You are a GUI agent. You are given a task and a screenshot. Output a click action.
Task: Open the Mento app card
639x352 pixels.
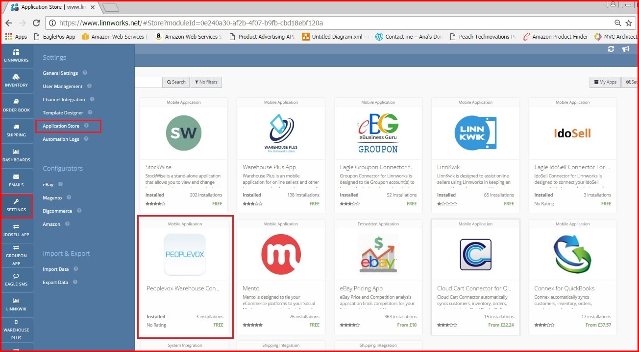tap(281, 277)
